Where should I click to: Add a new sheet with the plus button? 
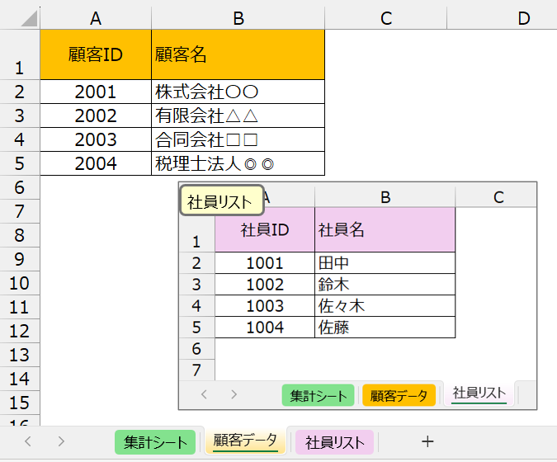(x=427, y=441)
